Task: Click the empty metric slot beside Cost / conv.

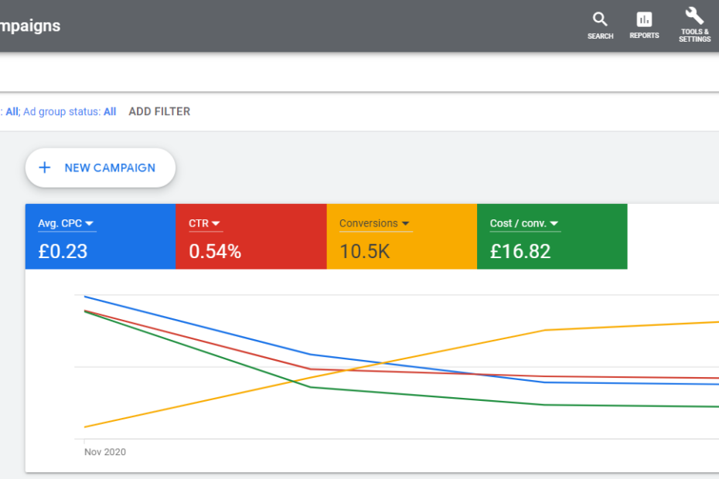Action: coord(673,236)
